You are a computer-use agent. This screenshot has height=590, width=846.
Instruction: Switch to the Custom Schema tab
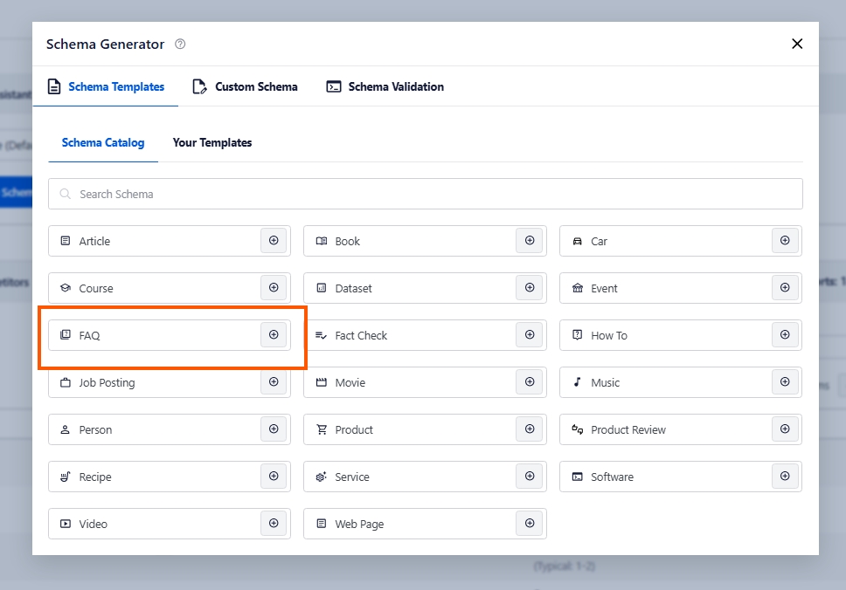point(246,87)
